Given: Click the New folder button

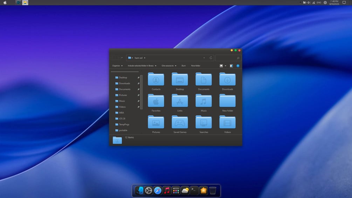Looking at the screenshot, I should pos(195,66).
